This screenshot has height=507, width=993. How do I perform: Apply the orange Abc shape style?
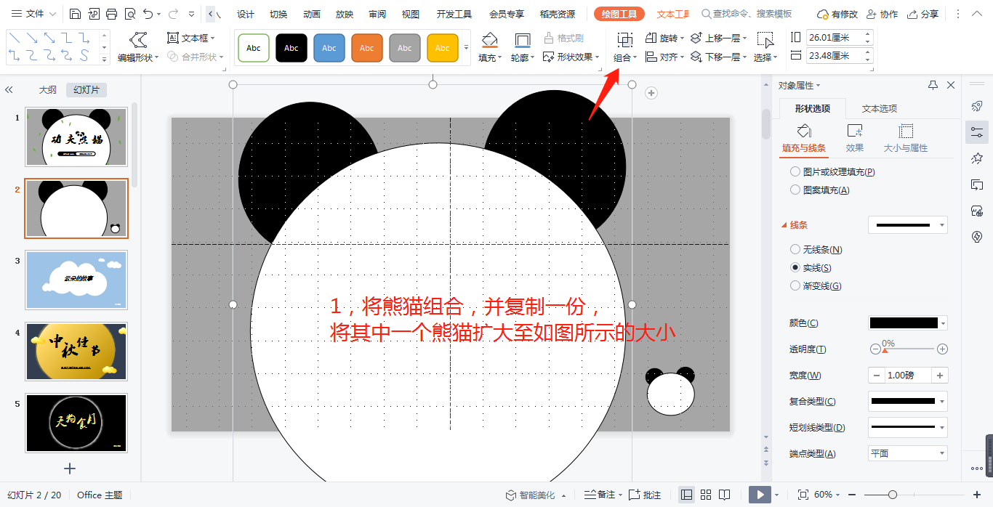click(367, 48)
